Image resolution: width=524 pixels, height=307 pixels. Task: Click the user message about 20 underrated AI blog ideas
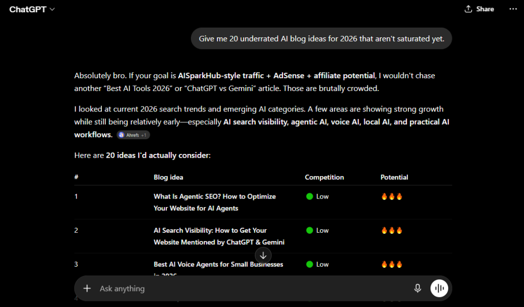(x=321, y=39)
